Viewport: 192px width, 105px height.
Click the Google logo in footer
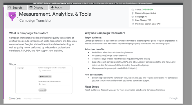pyautogui.click(x=173, y=98)
